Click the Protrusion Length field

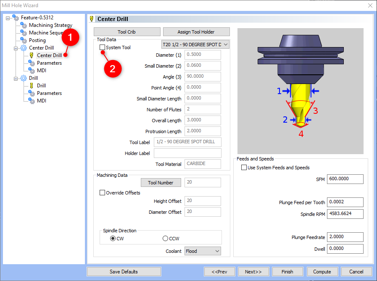[x=203, y=131]
